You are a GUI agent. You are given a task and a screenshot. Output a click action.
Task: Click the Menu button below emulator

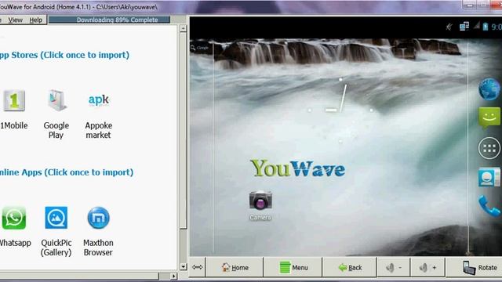click(x=293, y=267)
